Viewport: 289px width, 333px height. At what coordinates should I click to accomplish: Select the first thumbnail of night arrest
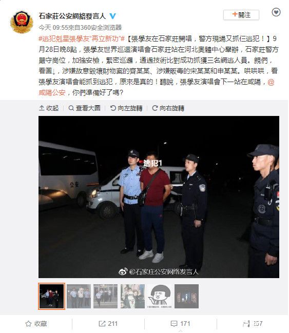(52, 296)
